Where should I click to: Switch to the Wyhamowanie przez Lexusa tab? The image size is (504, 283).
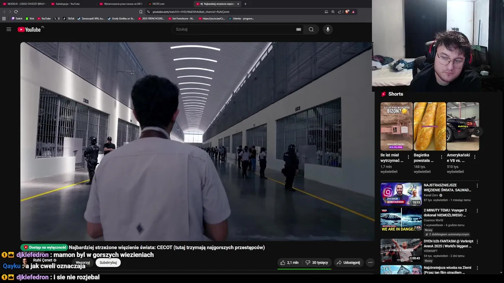(121, 4)
